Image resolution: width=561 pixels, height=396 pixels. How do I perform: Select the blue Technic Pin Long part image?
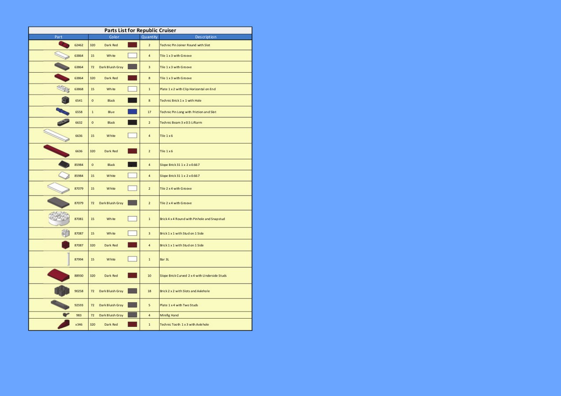click(63, 112)
